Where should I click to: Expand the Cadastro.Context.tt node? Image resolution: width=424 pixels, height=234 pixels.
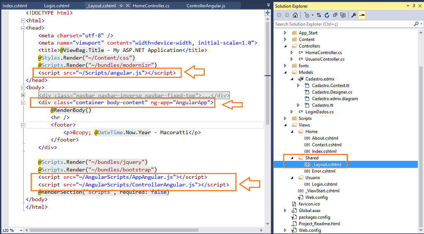[298, 85]
